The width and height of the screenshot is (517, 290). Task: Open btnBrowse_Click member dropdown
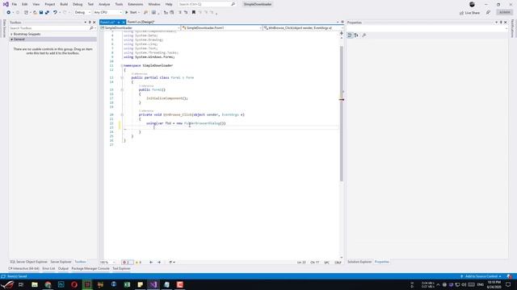[303, 28]
